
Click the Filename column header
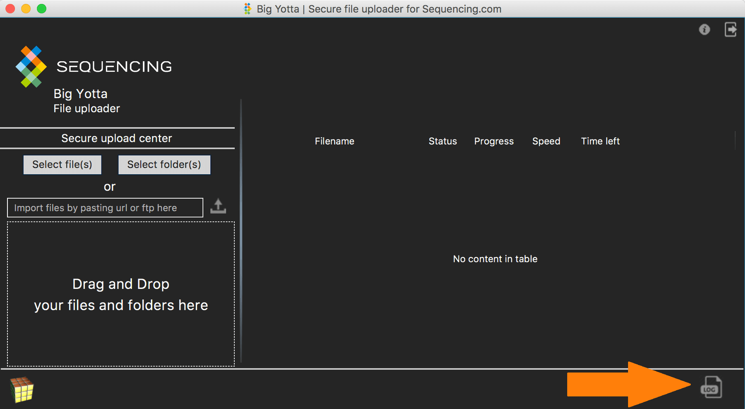[x=334, y=141]
